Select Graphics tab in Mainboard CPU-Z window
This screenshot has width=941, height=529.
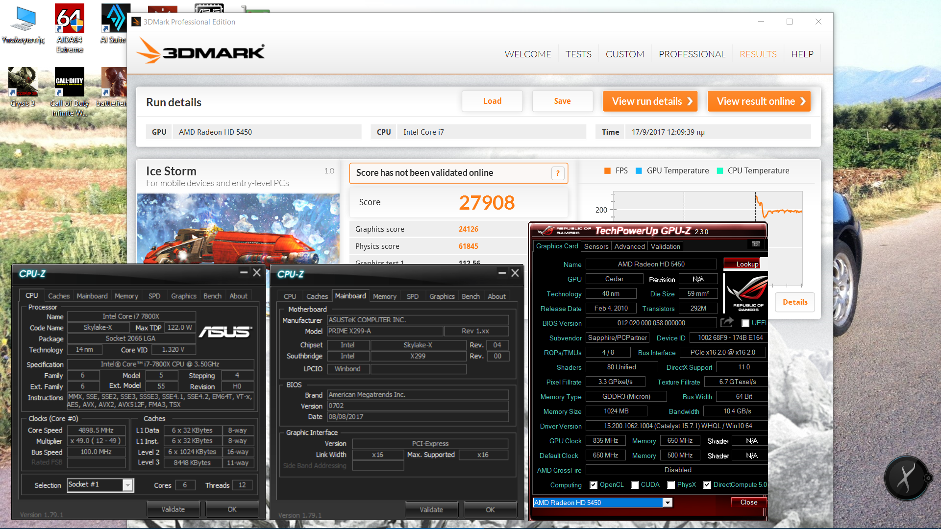442,296
